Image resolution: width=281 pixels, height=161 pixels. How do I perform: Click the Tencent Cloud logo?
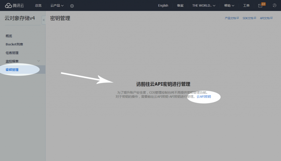15,6
